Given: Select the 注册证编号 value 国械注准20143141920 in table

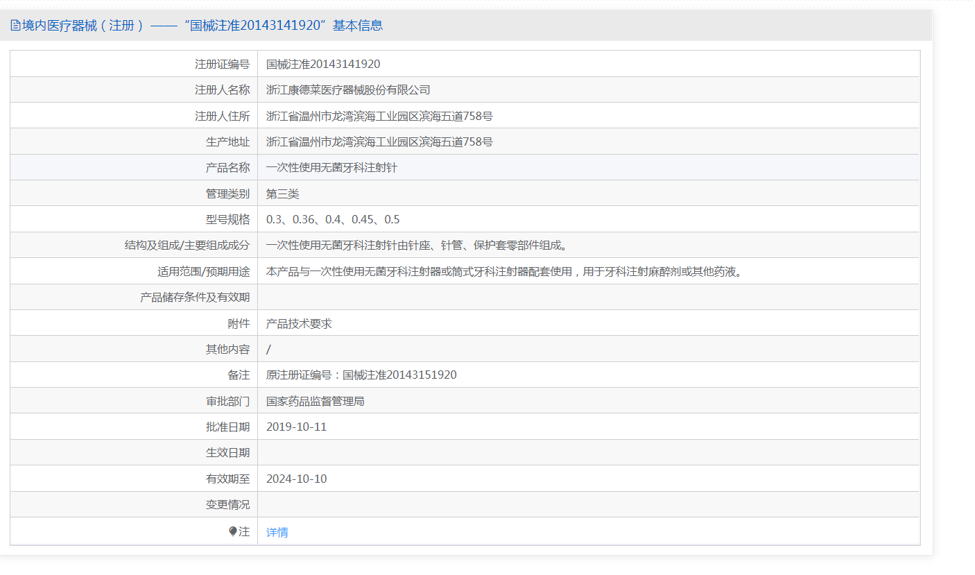Looking at the screenshot, I should (x=323, y=64).
